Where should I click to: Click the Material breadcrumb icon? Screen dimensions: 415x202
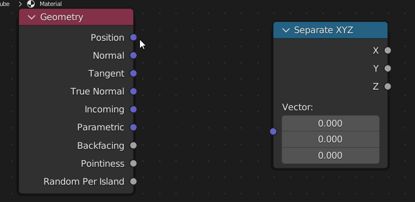[31, 4]
